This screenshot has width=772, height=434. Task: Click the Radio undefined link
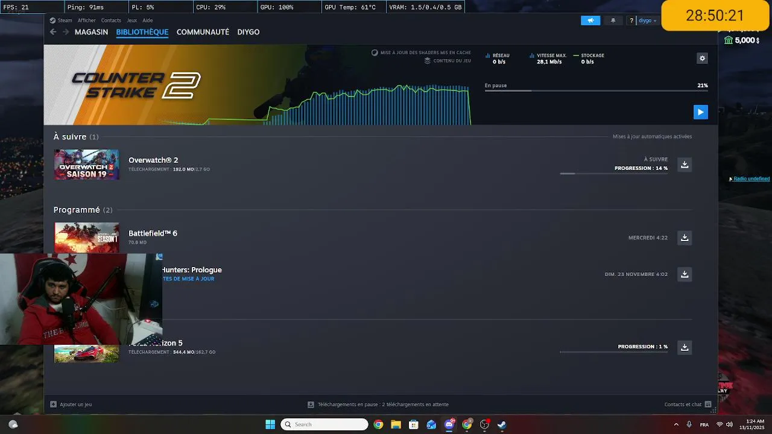(x=751, y=179)
